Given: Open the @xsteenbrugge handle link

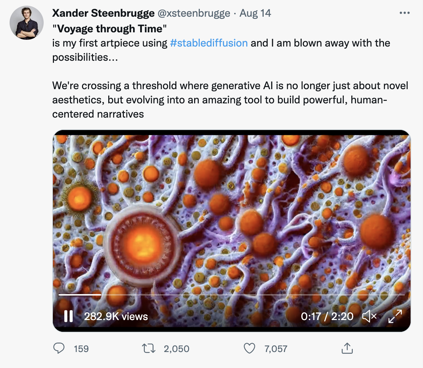Looking at the screenshot, I should 194,13.
